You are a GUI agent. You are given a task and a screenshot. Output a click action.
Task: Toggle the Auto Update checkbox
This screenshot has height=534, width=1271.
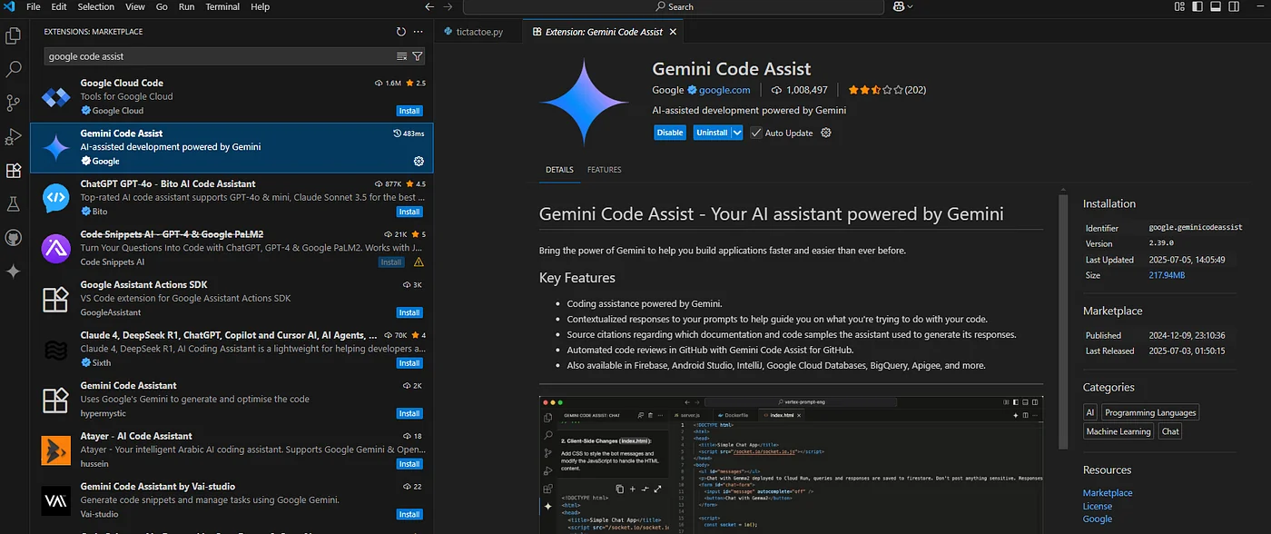756,133
